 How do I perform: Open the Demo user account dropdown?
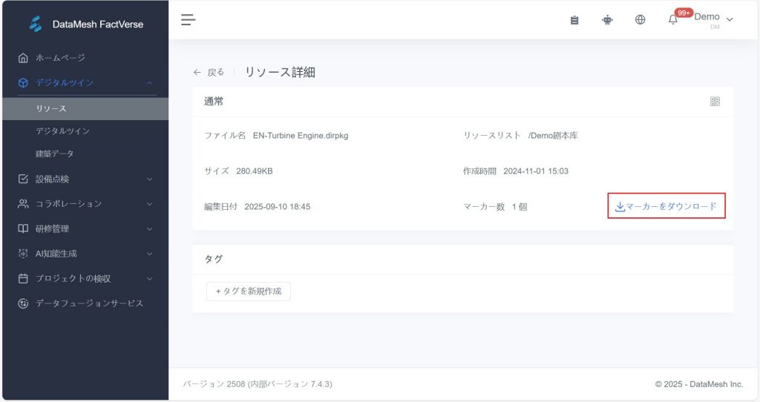[712, 19]
